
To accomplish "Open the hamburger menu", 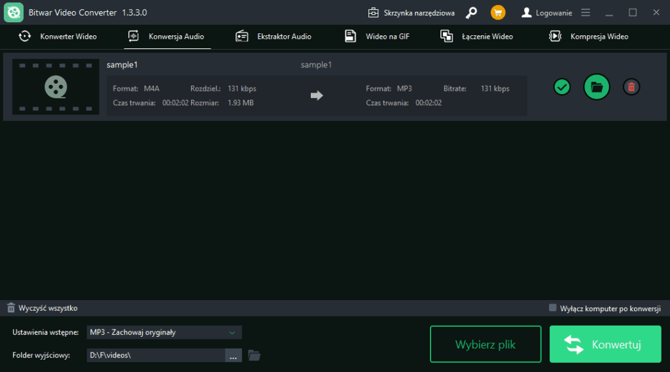I will 586,13.
